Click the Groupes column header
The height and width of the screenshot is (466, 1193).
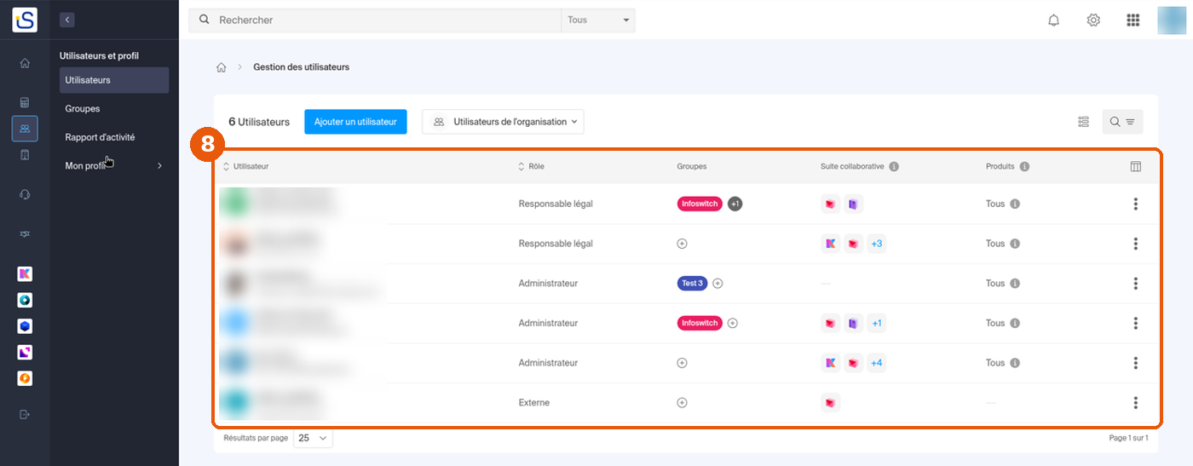(692, 166)
